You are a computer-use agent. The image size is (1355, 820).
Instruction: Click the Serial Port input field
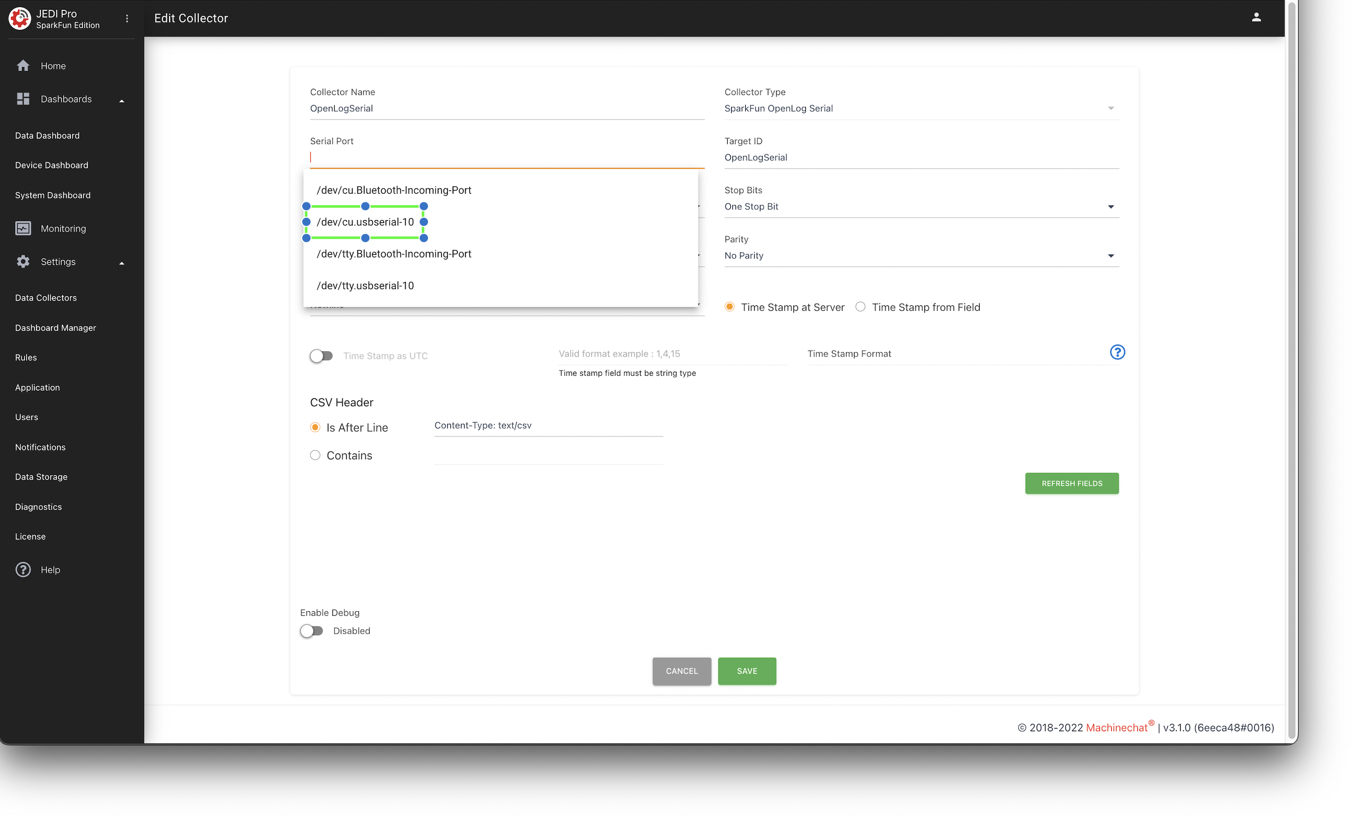coord(507,158)
